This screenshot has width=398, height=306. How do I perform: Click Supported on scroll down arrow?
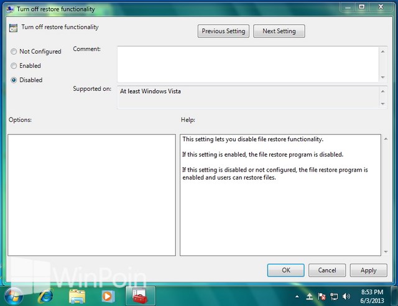[x=383, y=104]
